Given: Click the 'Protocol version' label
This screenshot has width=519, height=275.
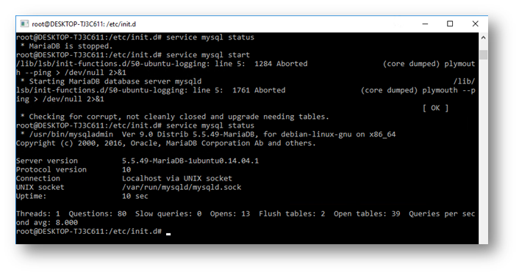Looking at the screenshot, I should (x=51, y=169).
